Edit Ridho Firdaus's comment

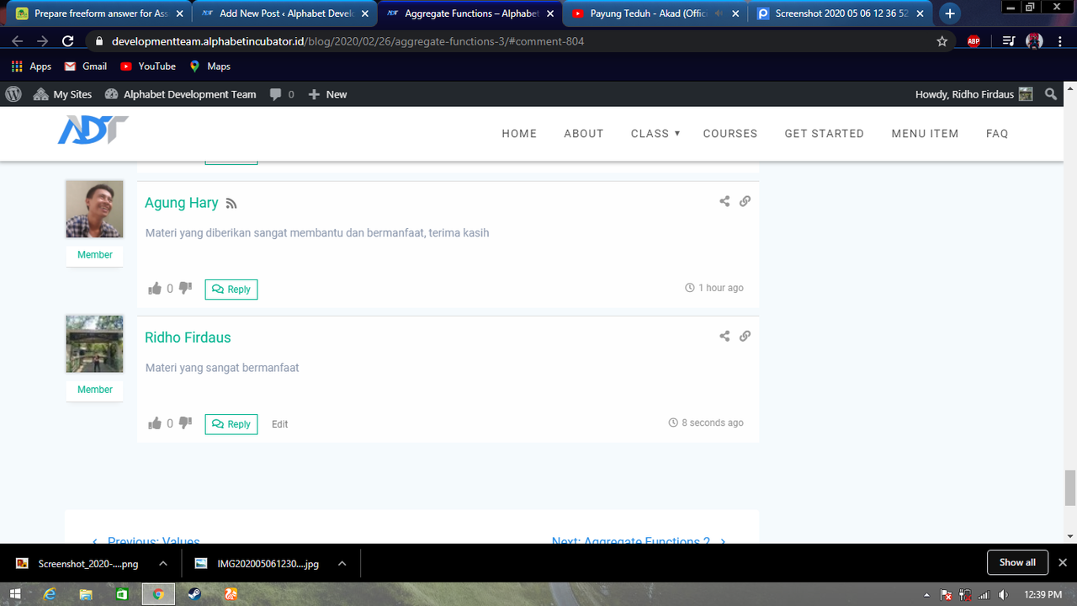coord(280,424)
